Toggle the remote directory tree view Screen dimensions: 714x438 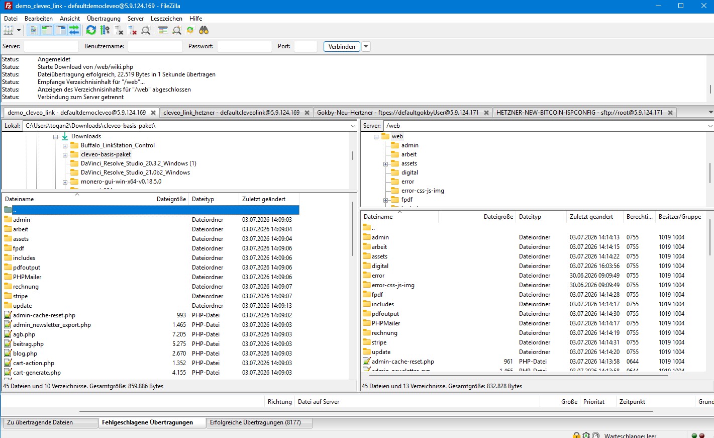pos(60,30)
